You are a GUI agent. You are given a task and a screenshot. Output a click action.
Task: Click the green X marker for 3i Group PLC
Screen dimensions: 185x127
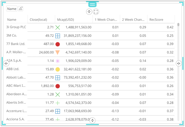[58, 27]
